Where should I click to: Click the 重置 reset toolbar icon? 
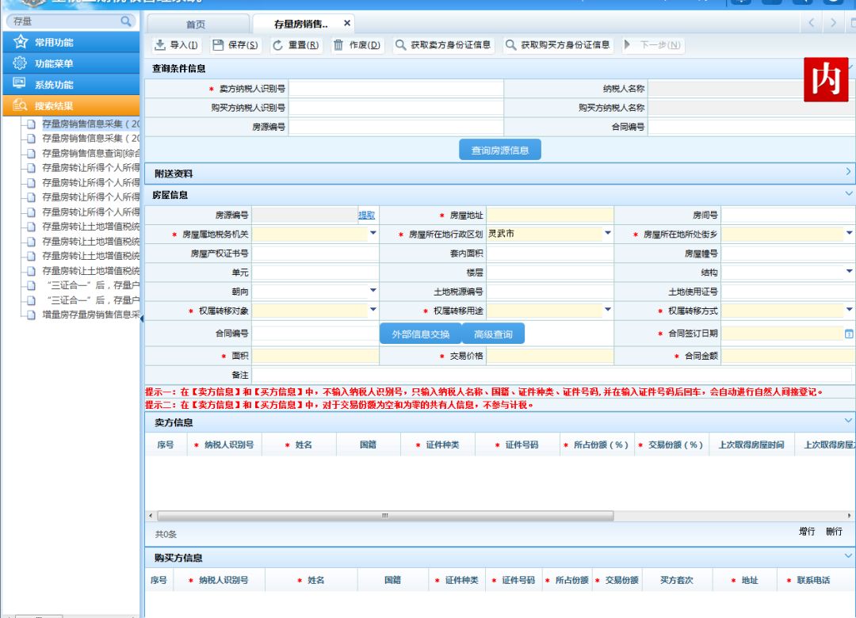click(278, 45)
